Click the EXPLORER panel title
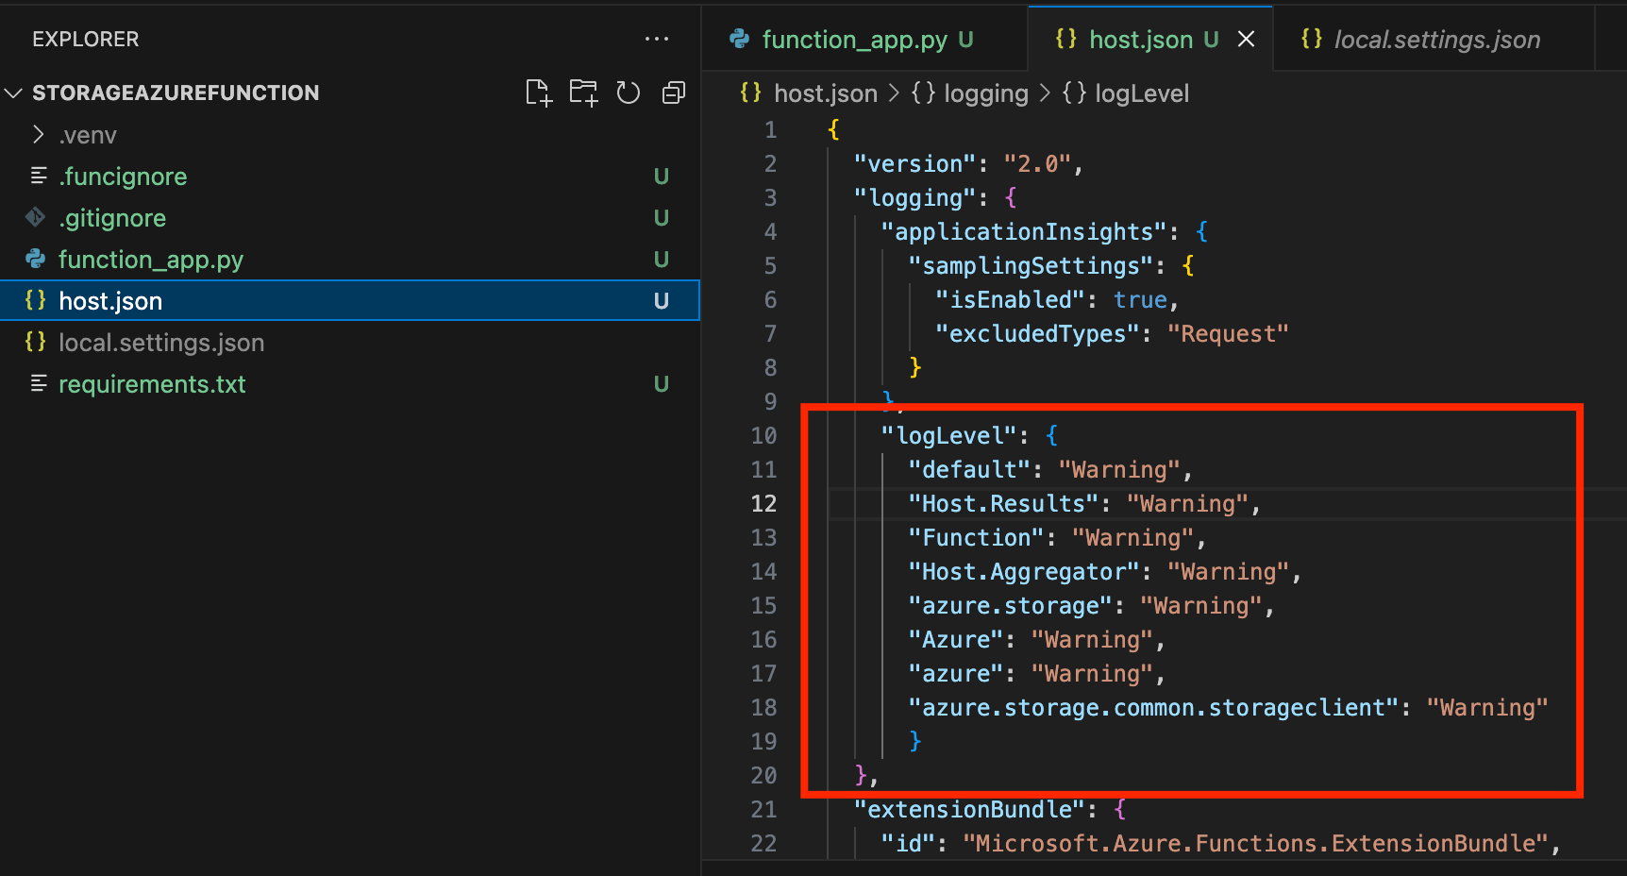Viewport: 1627px width, 876px height. tap(86, 39)
